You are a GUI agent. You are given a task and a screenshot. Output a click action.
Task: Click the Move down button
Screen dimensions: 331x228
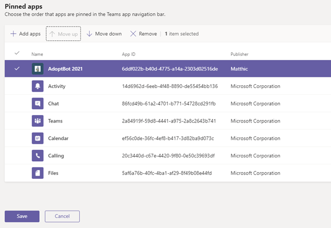(x=104, y=34)
